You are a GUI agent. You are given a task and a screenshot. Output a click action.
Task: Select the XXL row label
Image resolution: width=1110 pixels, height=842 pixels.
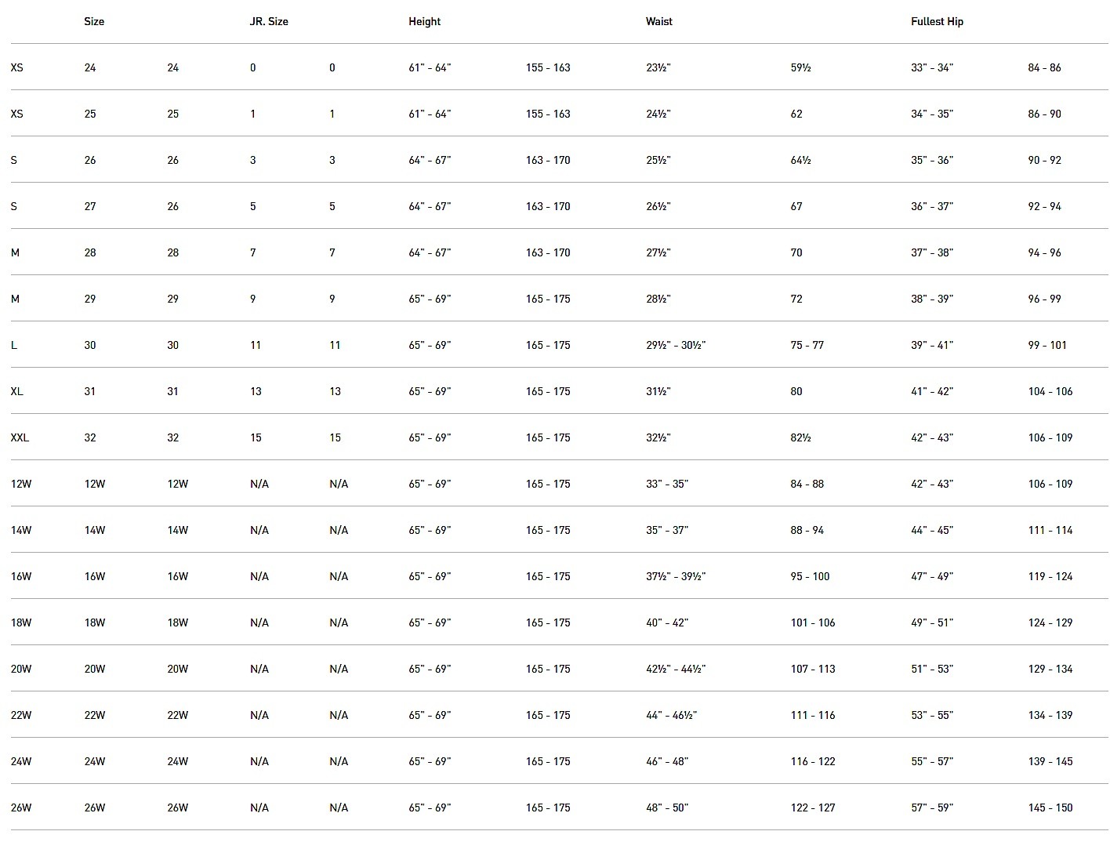pos(20,437)
